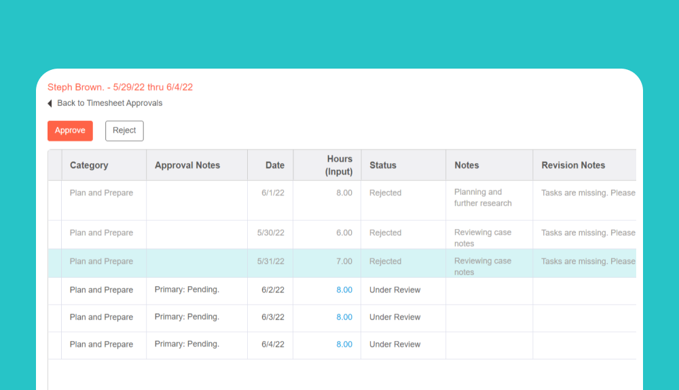Open the 8.00 hours link for 6/4/22

pos(344,344)
